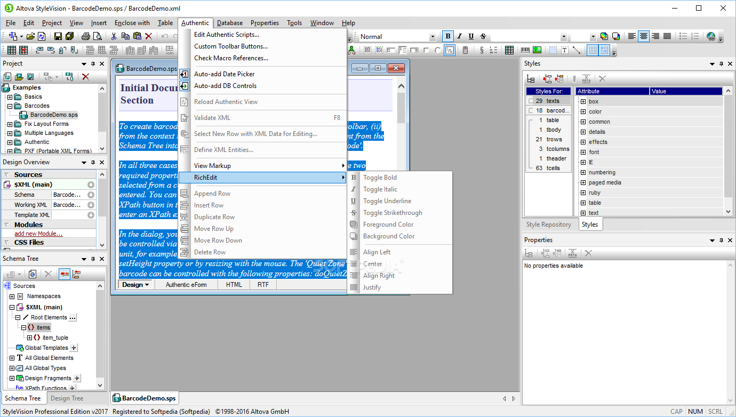The height and width of the screenshot is (417, 736).
Task: Click the first icon in Schema Tree toolbar after dropdown
Action: tap(33, 274)
